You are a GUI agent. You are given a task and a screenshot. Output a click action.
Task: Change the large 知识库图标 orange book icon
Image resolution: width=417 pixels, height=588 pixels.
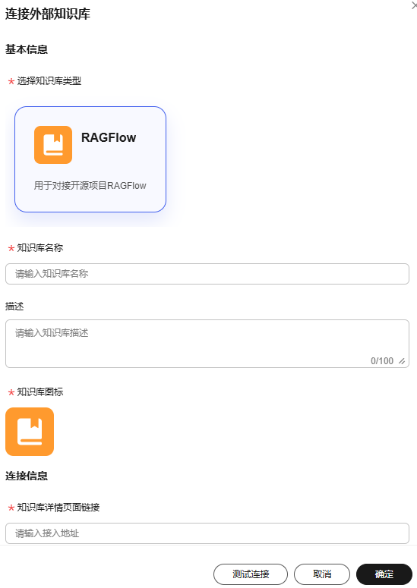click(x=30, y=432)
